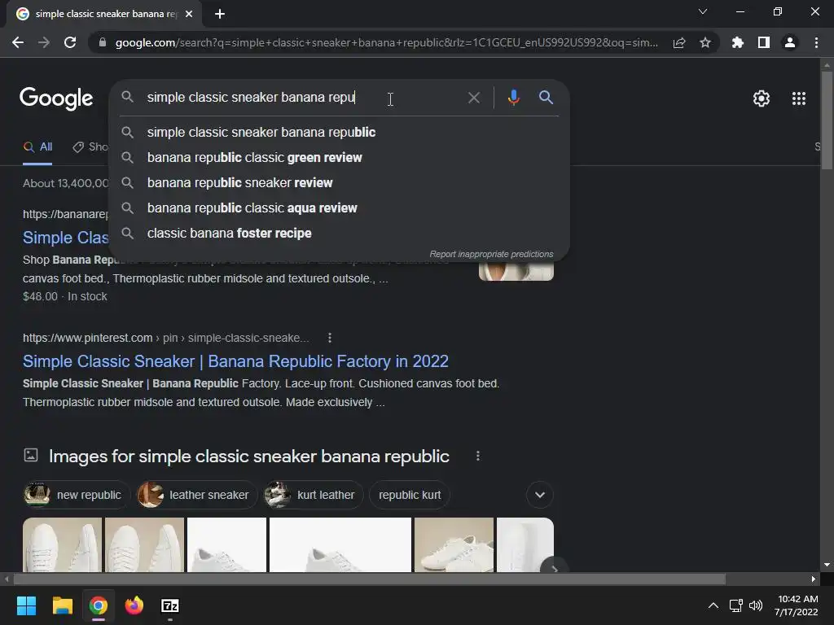Click the browser forward arrow

(44, 42)
